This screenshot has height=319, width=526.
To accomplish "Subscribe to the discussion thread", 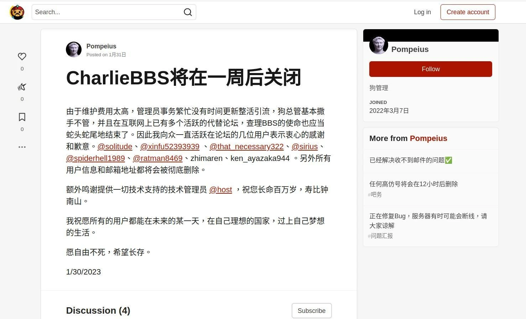I will 312,311.
